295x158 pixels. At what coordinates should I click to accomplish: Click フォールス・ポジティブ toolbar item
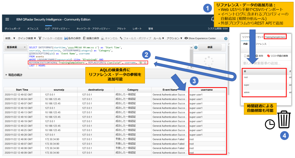click(x=135, y=38)
